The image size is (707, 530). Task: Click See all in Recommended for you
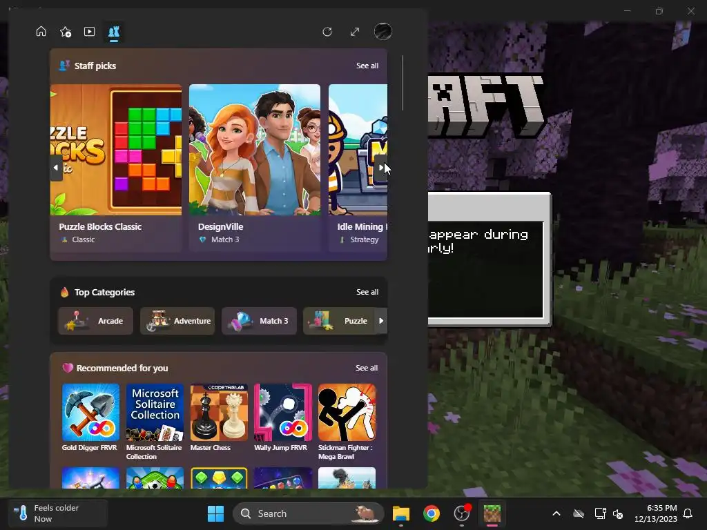[x=366, y=369]
